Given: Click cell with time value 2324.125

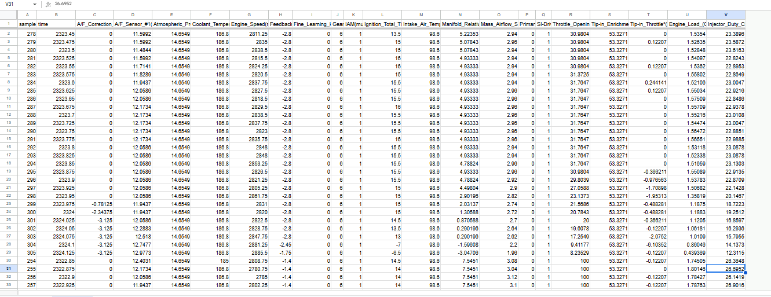Looking at the screenshot, I should 56,253.
